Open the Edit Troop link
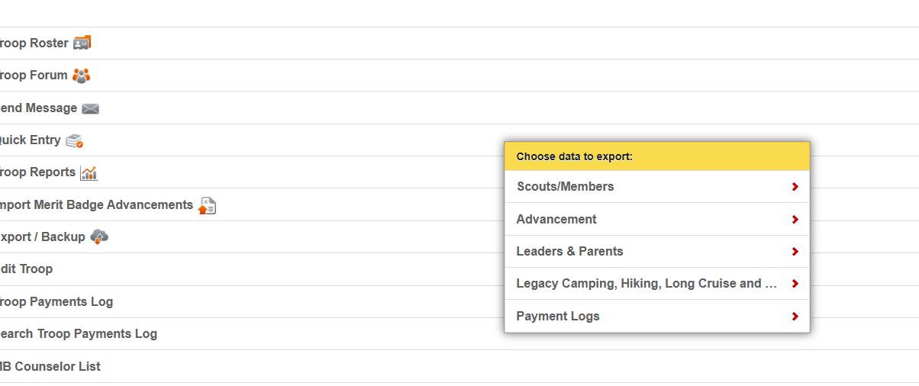This screenshot has width=919, height=386. tap(26, 269)
